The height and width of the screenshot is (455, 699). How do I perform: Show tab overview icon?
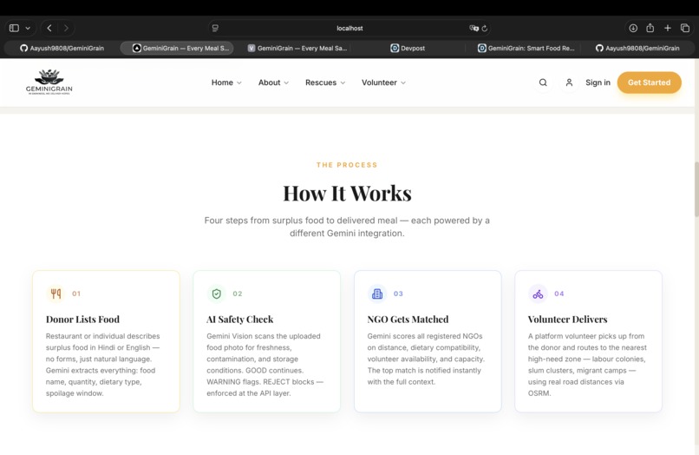[x=685, y=28]
